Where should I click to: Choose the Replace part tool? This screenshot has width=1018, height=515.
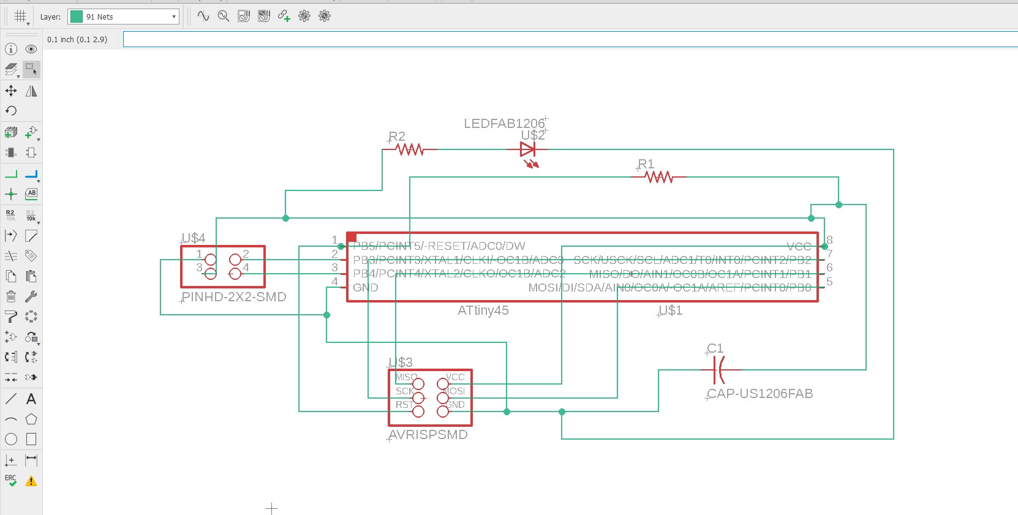[x=31, y=337]
